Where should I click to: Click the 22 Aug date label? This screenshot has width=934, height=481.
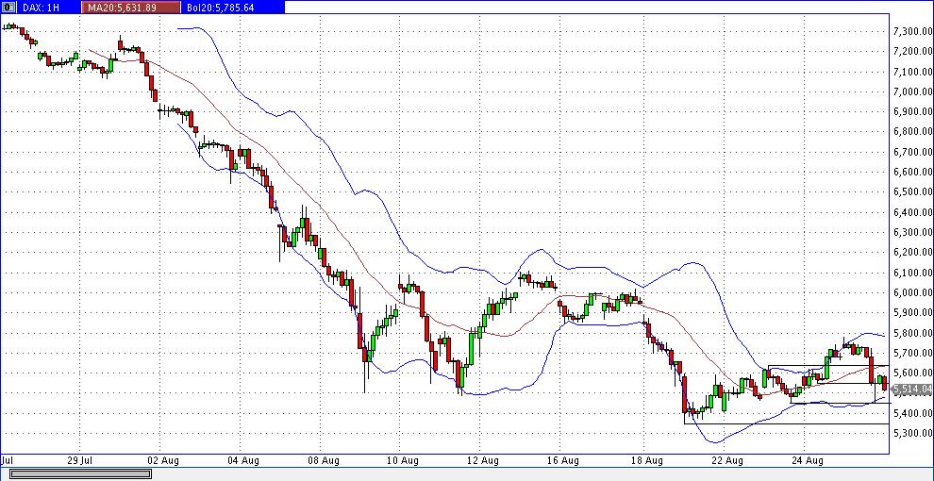pos(726,460)
